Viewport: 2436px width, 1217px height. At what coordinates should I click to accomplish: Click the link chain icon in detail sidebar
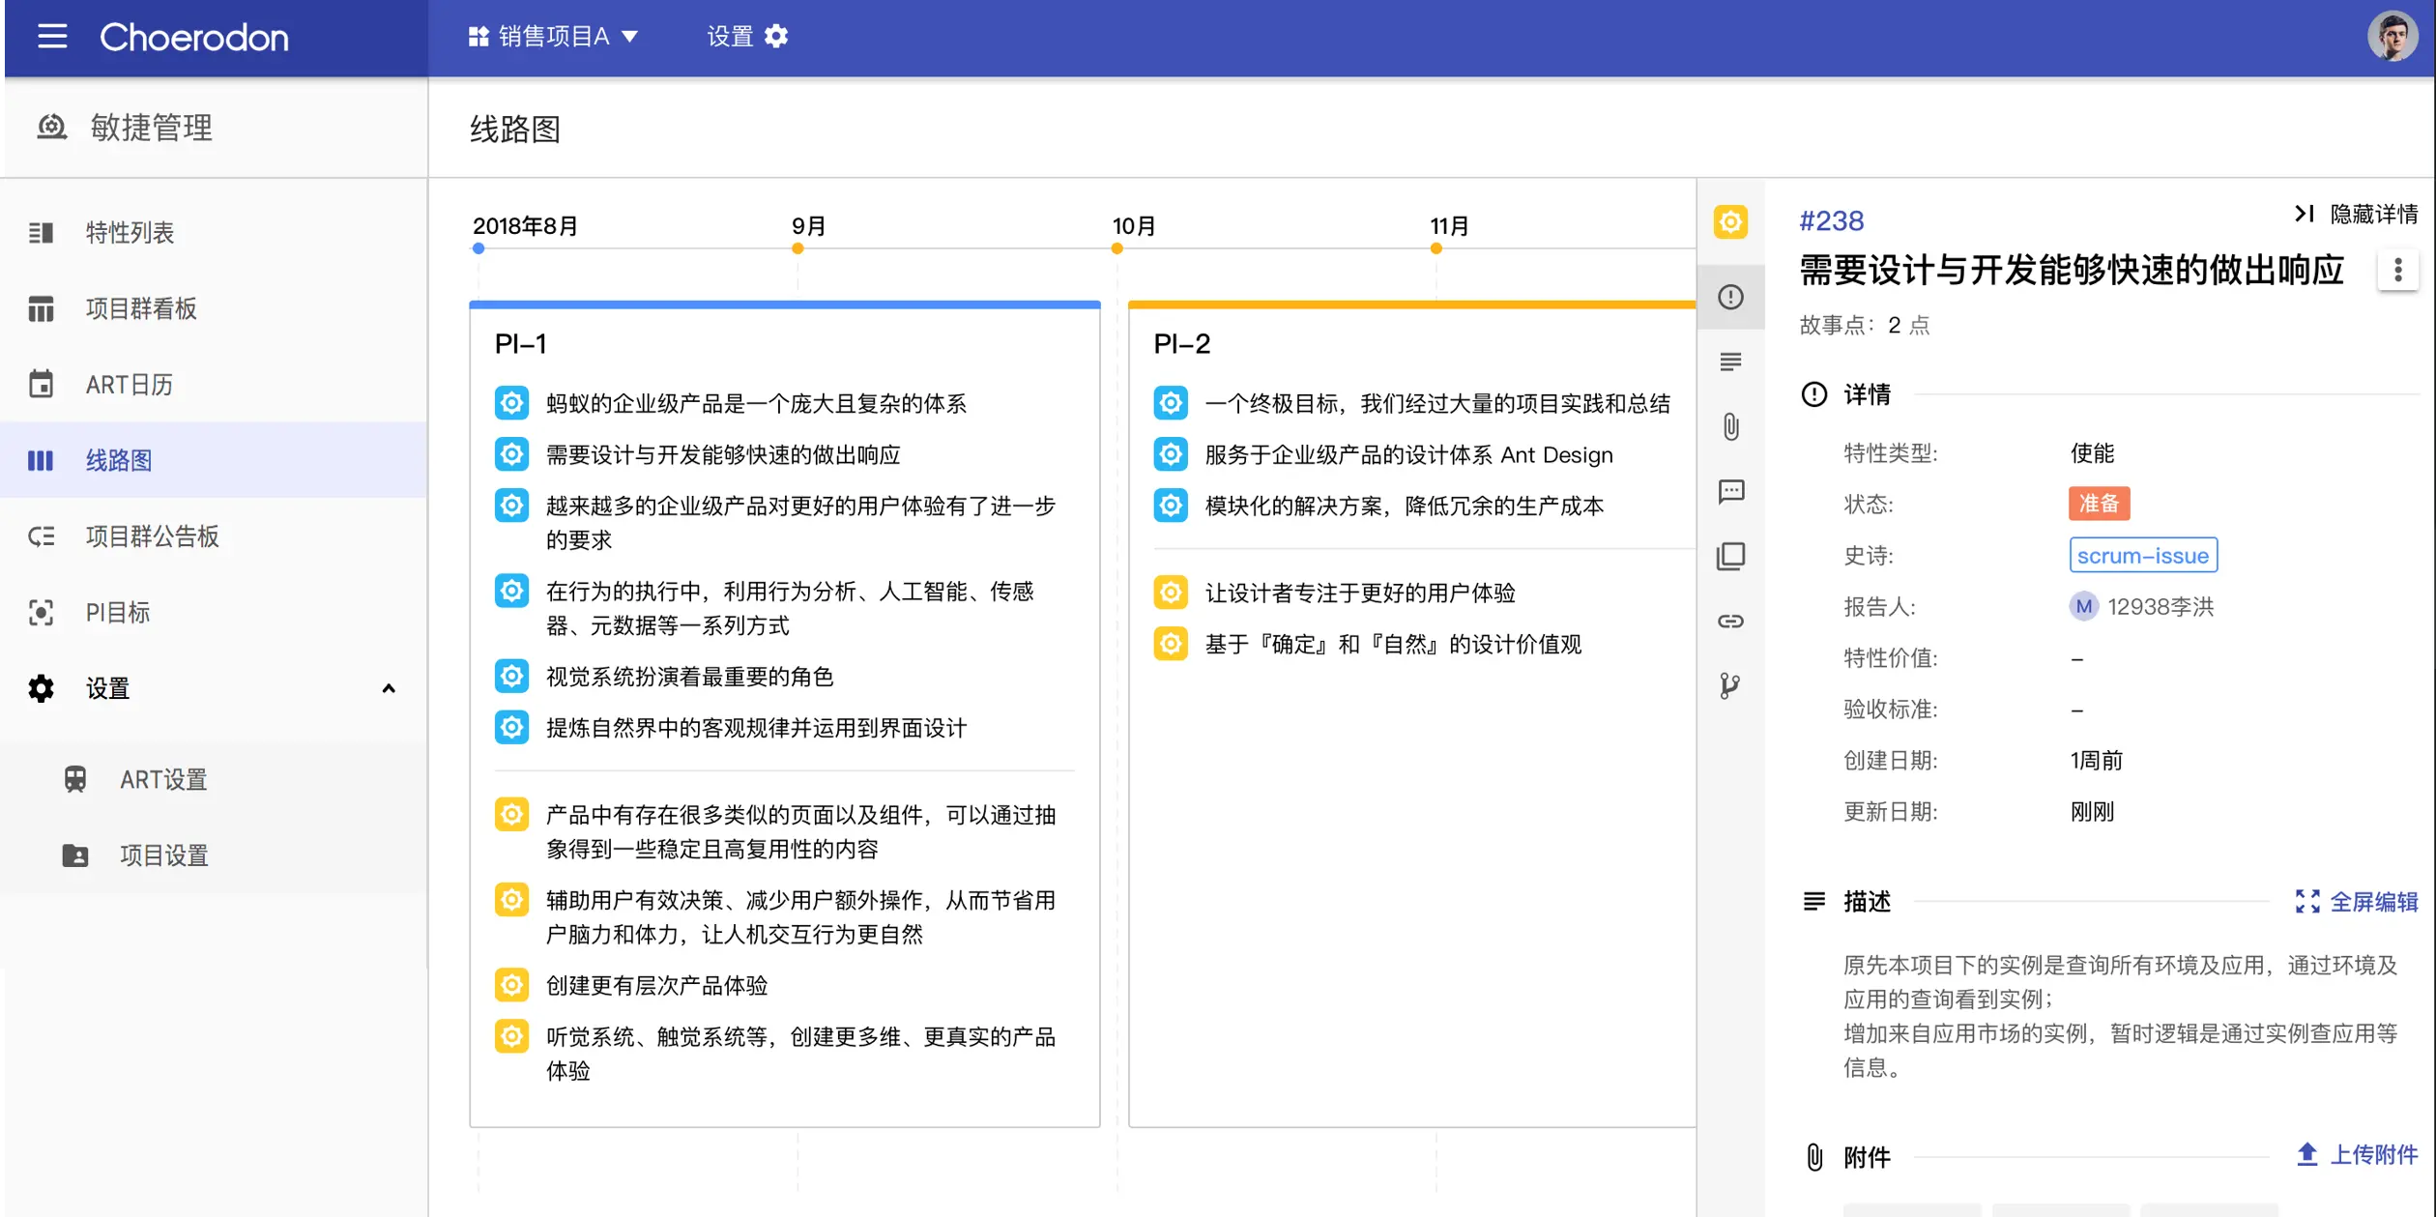click(x=1730, y=621)
